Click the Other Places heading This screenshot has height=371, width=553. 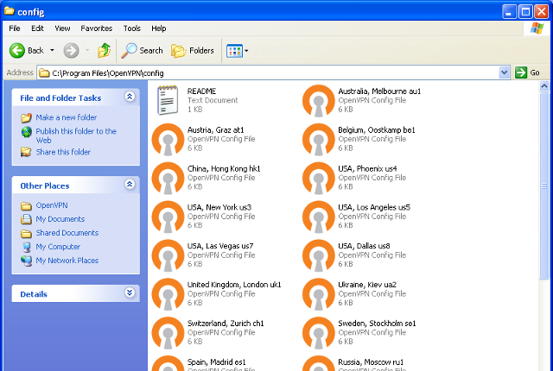45,185
